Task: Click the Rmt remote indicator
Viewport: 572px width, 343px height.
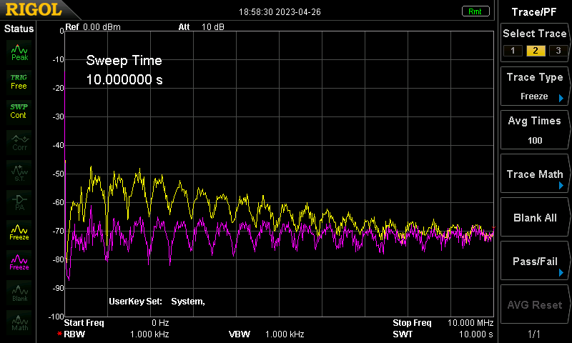Action: click(475, 11)
